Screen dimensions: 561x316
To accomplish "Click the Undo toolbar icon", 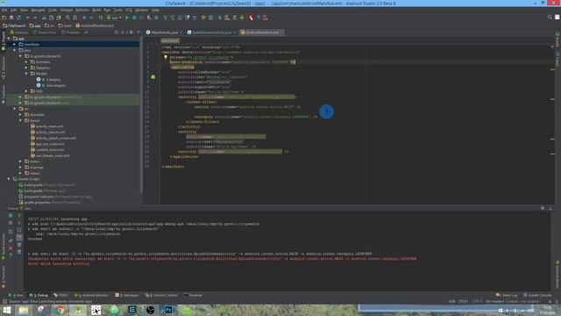I will [28, 18].
